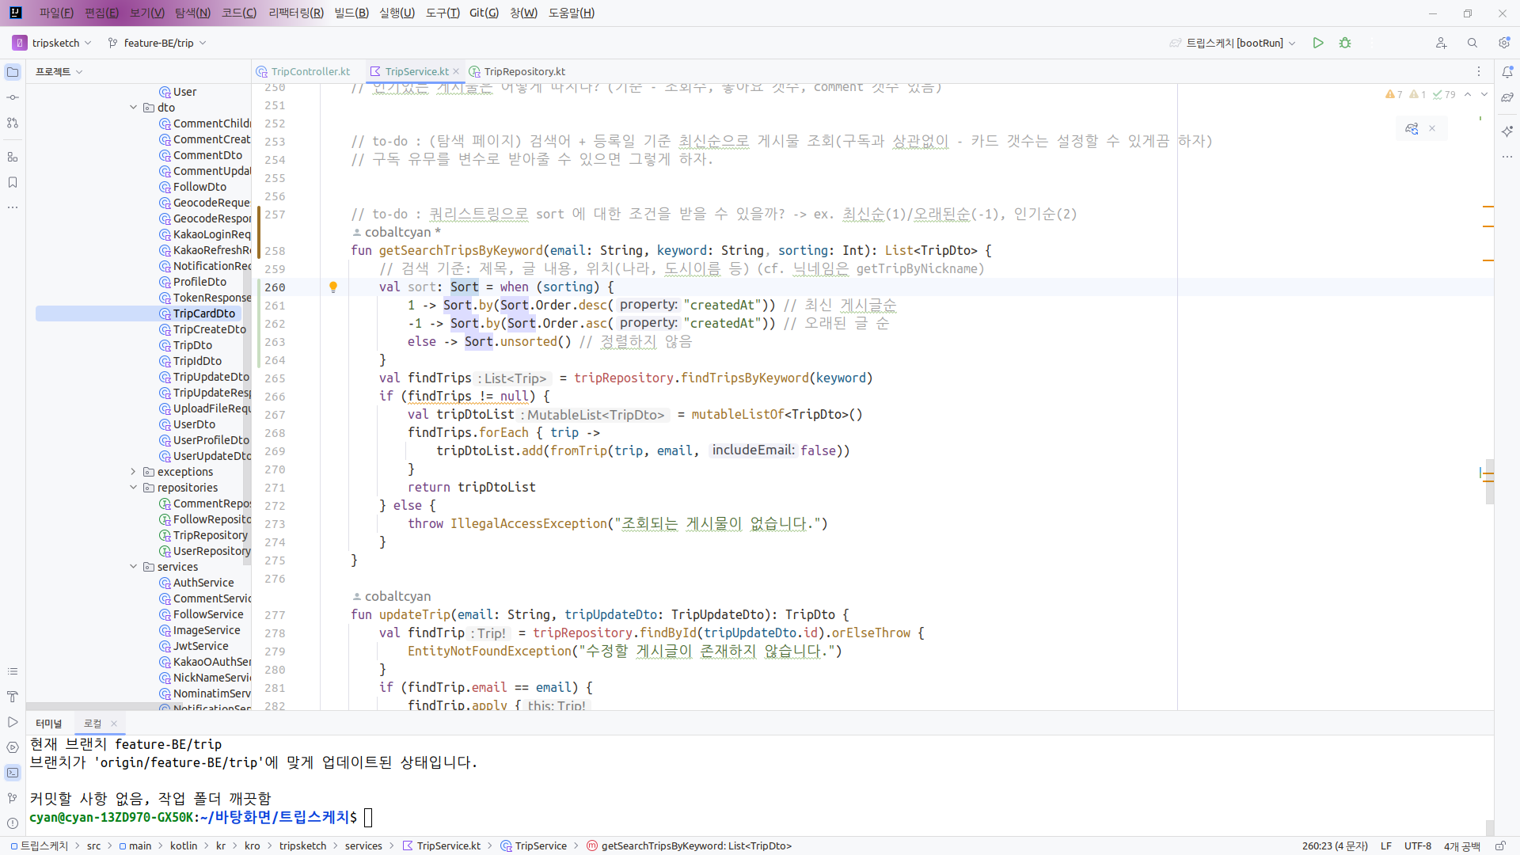Click the yellow intention bulb at line 260
Image resolution: width=1520 pixels, height=855 pixels.
point(333,287)
